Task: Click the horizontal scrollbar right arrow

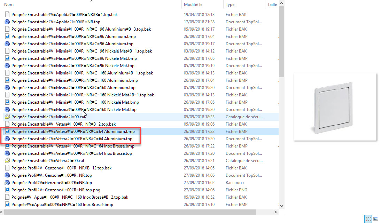Action: click(275, 212)
